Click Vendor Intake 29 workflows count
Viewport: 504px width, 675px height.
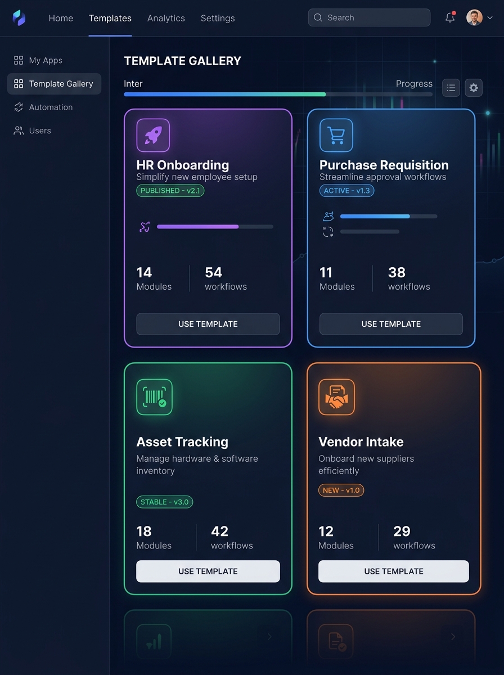[x=414, y=537]
